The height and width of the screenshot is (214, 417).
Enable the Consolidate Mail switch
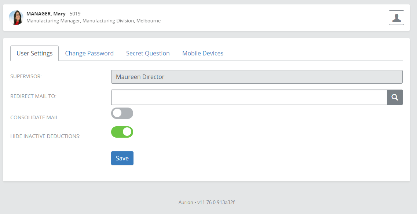(122, 113)
